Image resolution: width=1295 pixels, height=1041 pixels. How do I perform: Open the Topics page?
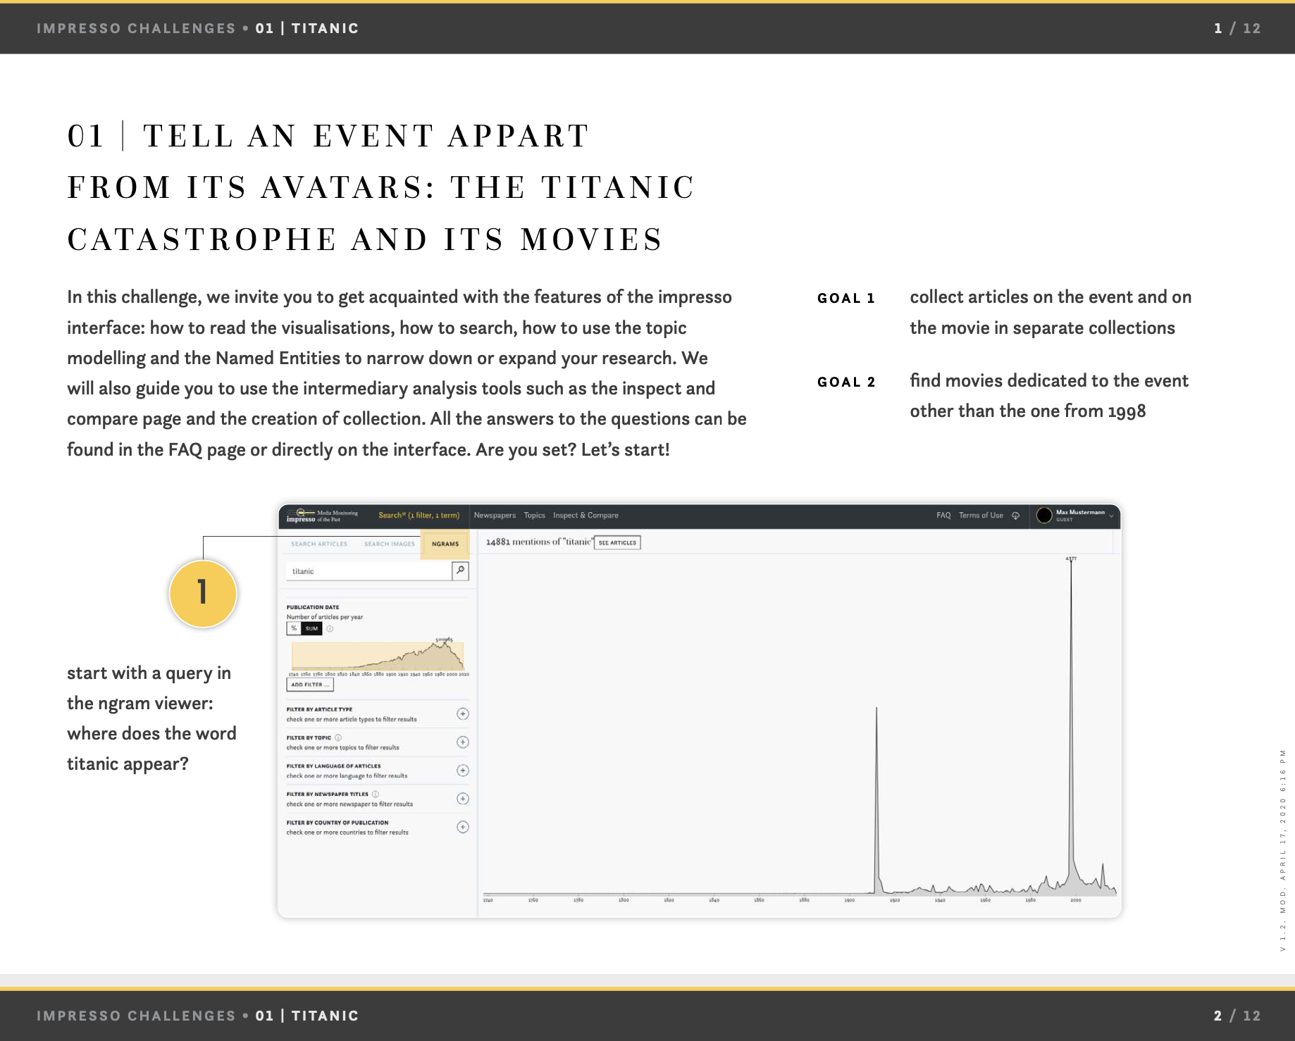pyautogui.click(x=535, y=516)
